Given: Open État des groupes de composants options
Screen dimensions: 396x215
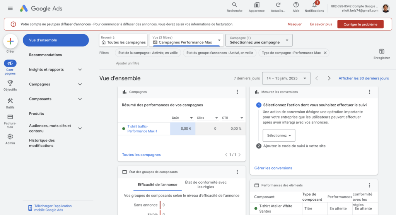Looking at the screenshot, I should [x=237, y=172].
